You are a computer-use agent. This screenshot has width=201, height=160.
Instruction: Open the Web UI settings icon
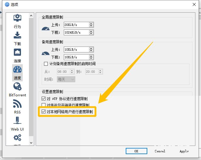pyautogui.click(x=17, y=120)
